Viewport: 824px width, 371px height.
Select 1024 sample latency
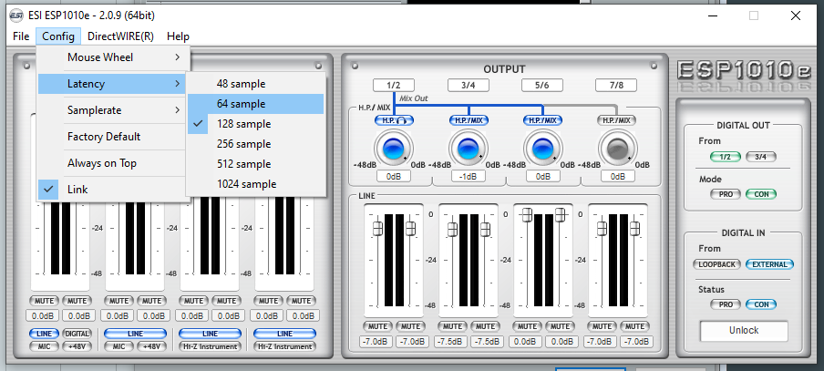[x=255, y=184]
